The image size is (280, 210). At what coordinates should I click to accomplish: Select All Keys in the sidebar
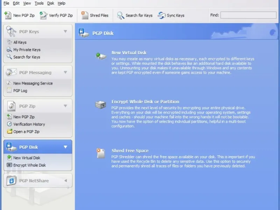(20, 42)
